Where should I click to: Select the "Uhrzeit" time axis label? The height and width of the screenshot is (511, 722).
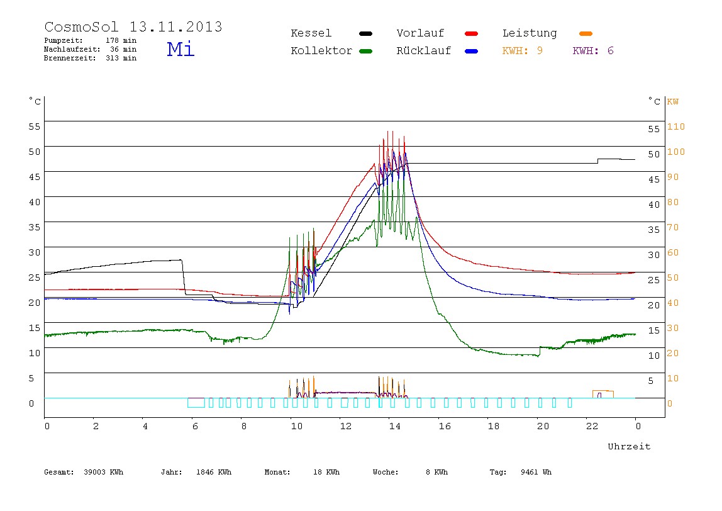(629, 446)
